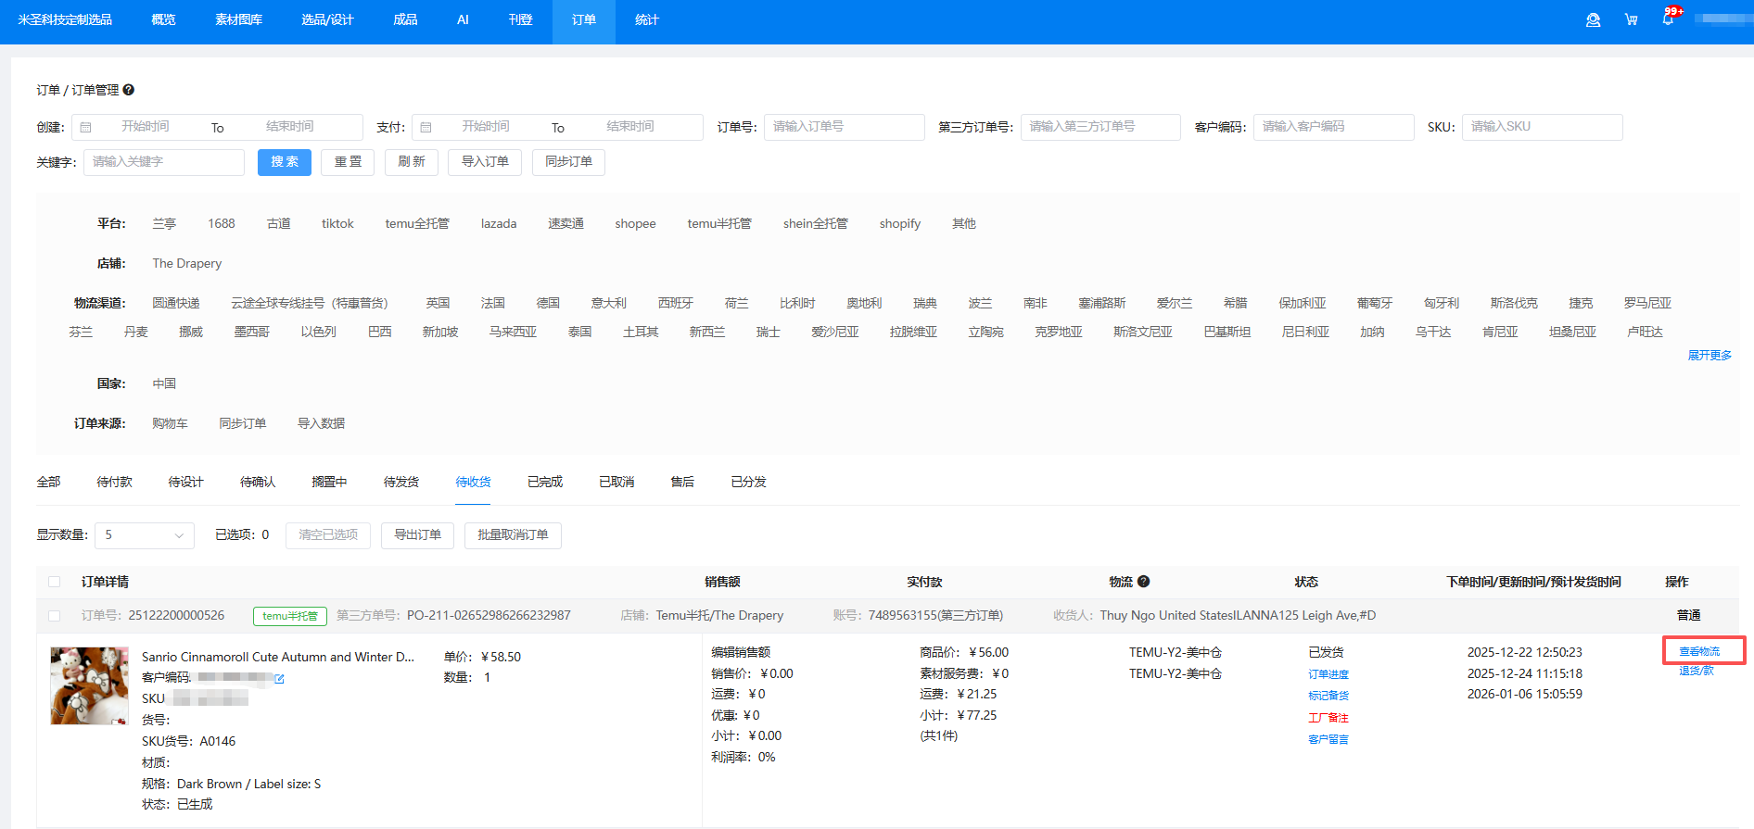Open the 统计 menu in top navigation
The height and width of the screenshot is (829, 1754).
click(646, 19)
